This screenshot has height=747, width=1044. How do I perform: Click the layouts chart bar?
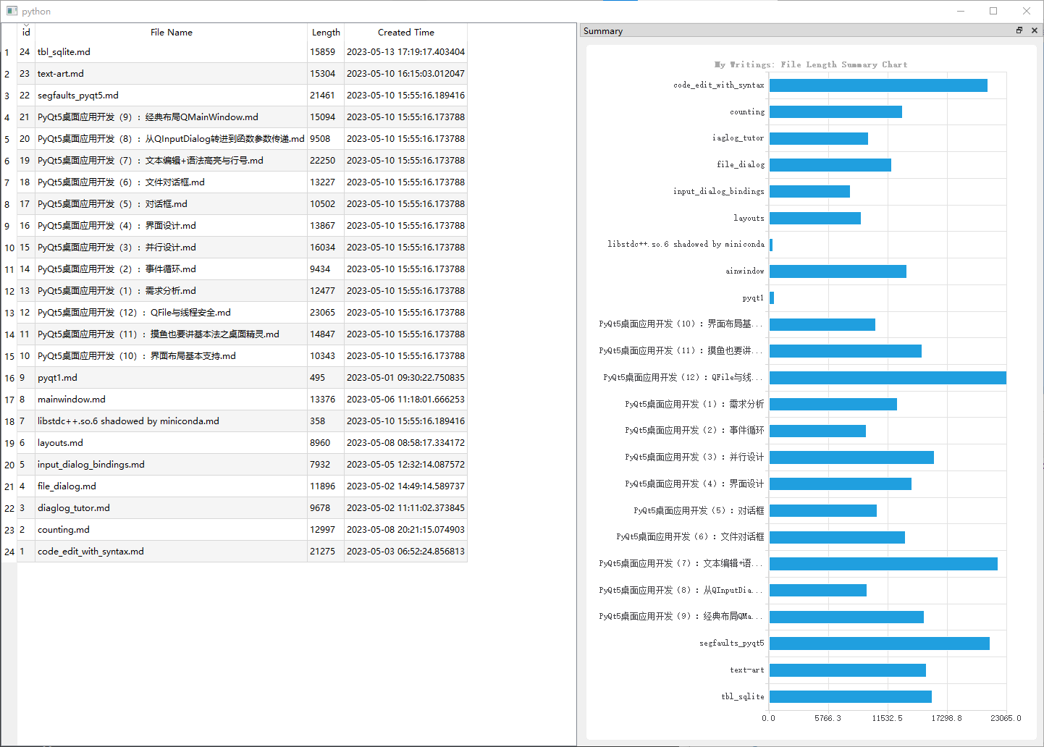815,218
